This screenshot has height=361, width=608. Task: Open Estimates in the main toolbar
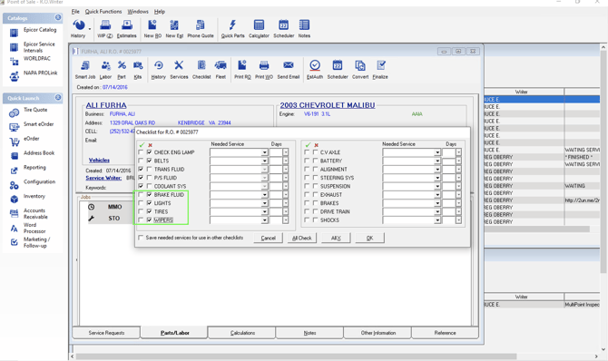pyautogui.click(x=126, y=29)
